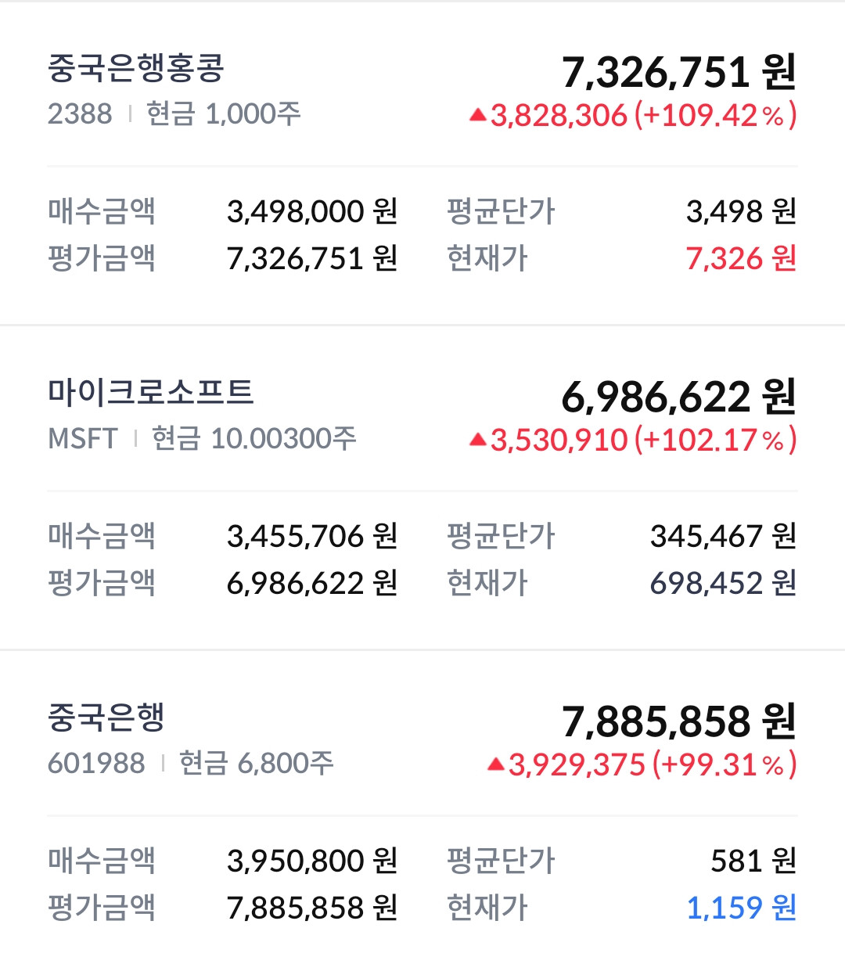Tap the +109.42% return figure
This screenshot has height=964, width=845.
pos(715,116)
